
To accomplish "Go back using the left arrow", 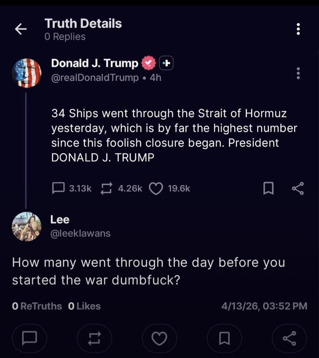I will click(x=21, y=29).
